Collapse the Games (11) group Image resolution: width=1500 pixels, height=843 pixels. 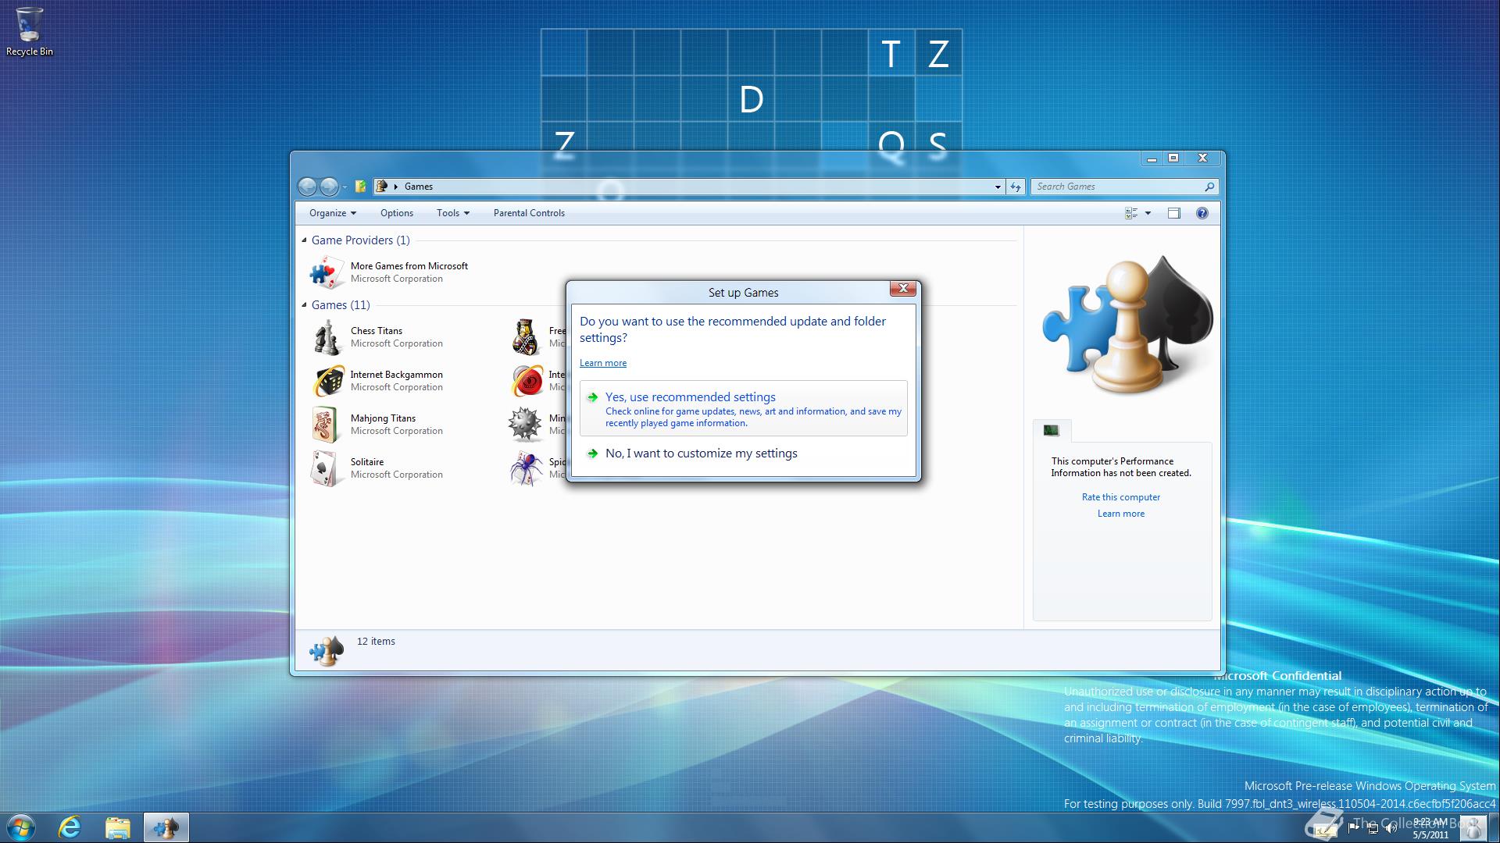(304, 304)
